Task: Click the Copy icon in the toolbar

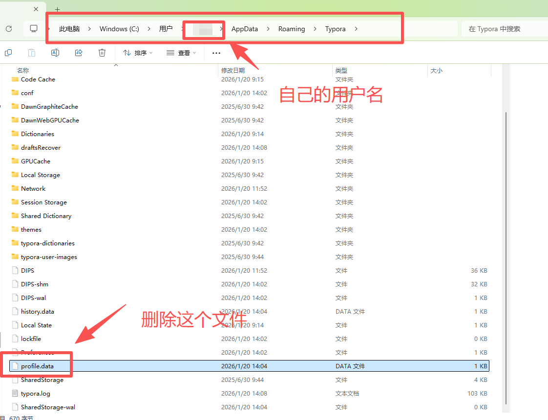Action: pyautogui.click(x=8, y=52)
